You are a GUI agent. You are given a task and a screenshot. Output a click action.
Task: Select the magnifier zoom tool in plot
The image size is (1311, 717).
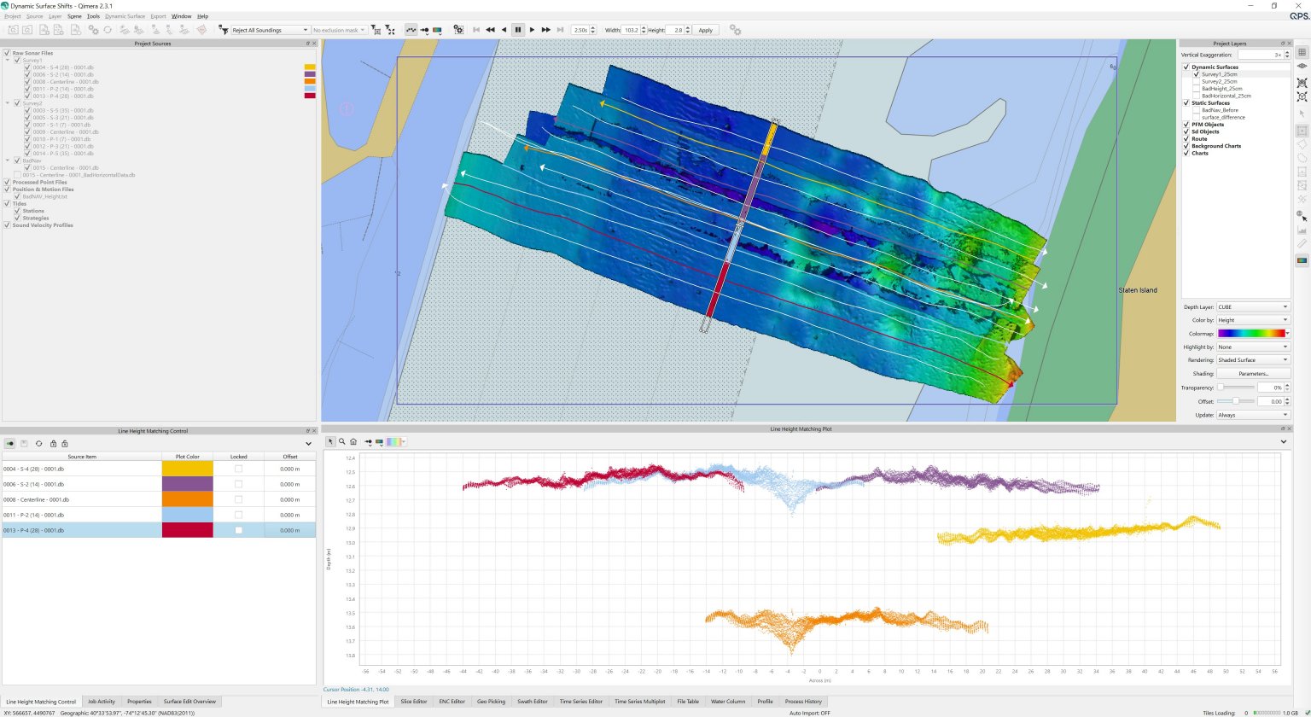tap(342, 442)
